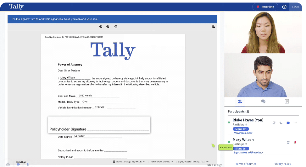The image size is (306, 167).
Task: Click 'Signs Next with Notary' text
Action: pyautogui.click(x=248, y=153)
